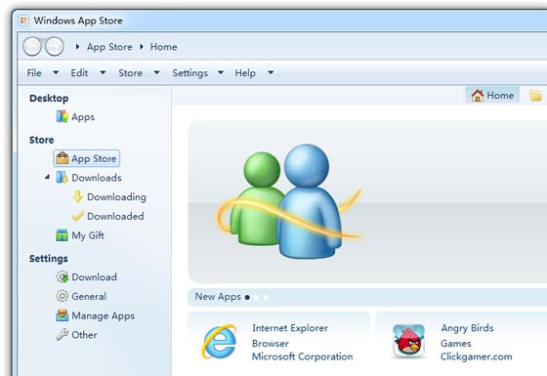547x376 pixels.
Task: Click the Windows App Store title bar icon
Action: coord(23,21)
